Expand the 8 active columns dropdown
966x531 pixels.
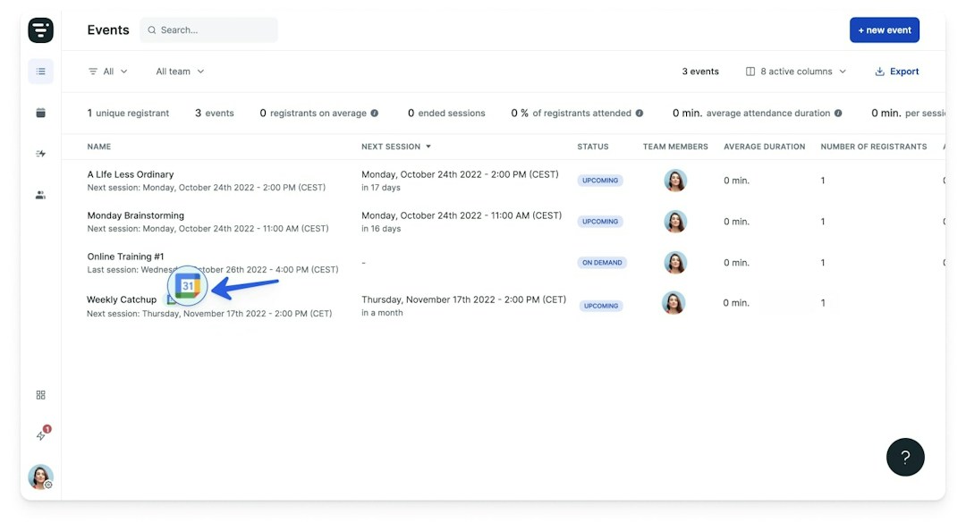point(796,72)
